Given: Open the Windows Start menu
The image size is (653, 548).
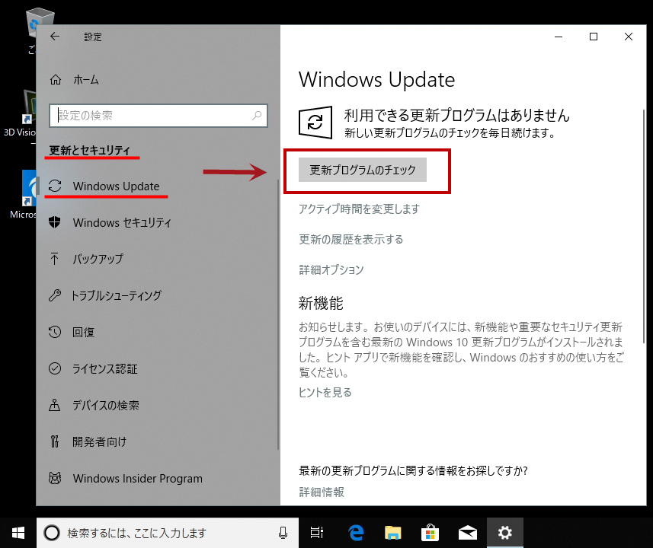Looking at the screenshot, I should pyautogui.click(x=18, y=533).
